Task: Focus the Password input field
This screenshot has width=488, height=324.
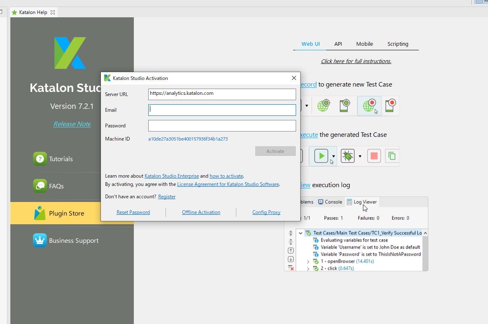Action: (x=222, y=126)
